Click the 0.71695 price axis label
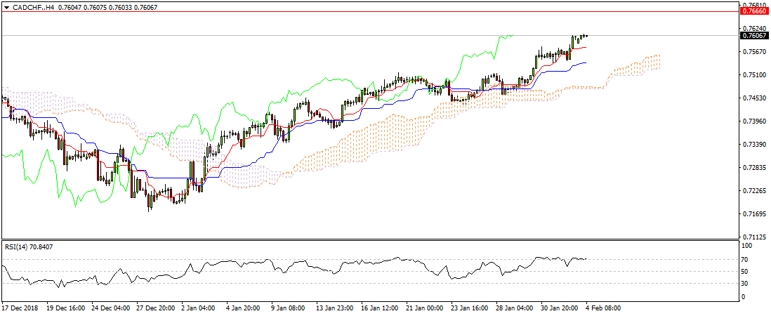This screenshot has height=316, width=771. [x=756, y=213]
